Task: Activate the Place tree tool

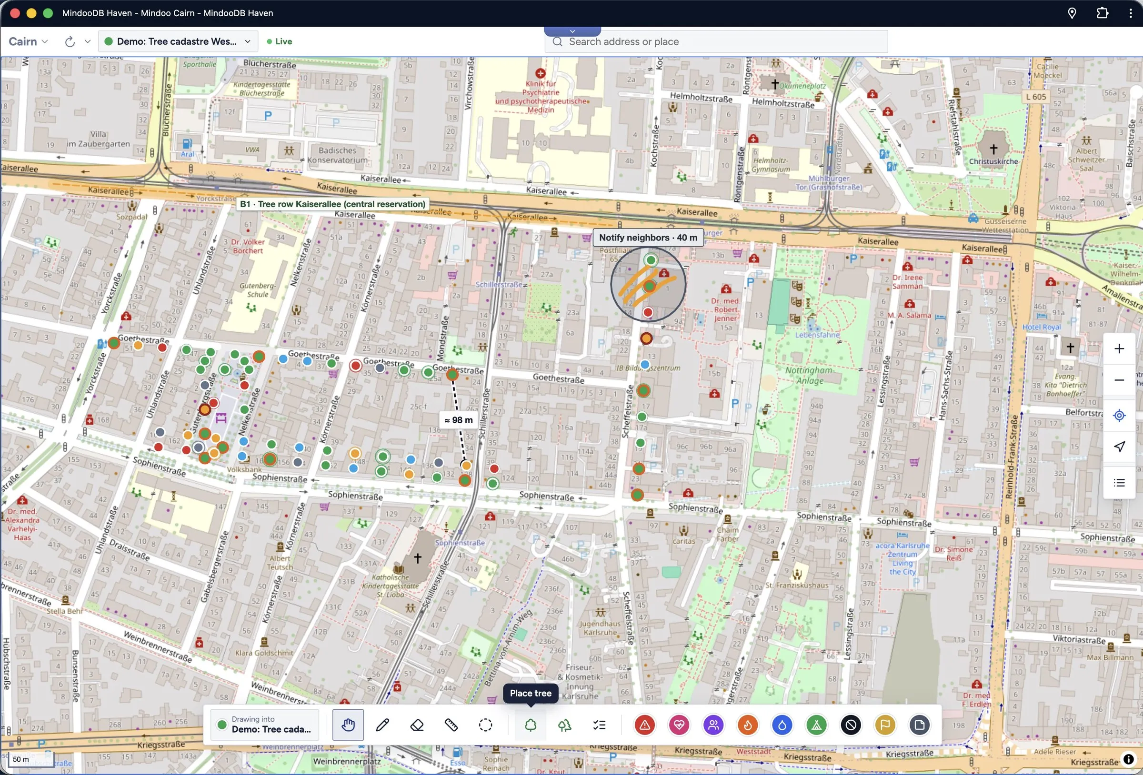Action: (530, 725)
